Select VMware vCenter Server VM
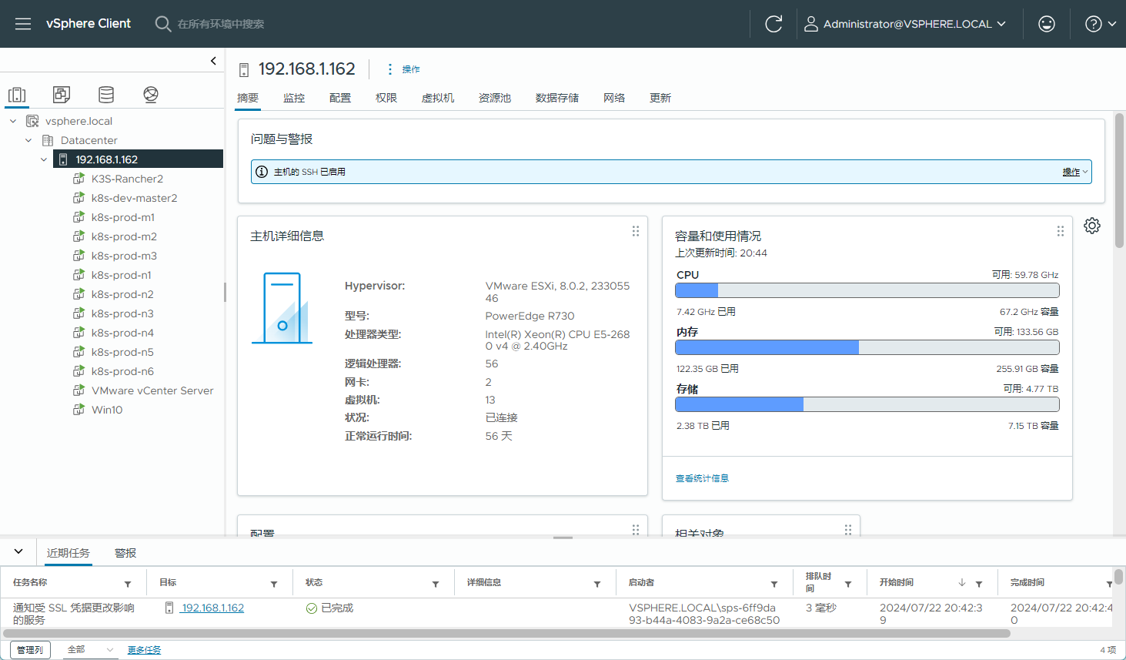 click(152, 390)
